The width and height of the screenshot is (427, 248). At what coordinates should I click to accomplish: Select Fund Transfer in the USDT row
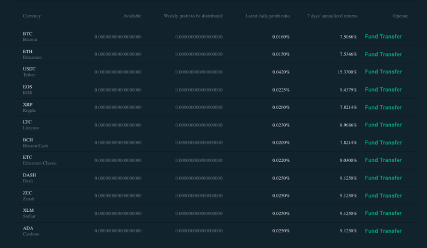(383, 72)
